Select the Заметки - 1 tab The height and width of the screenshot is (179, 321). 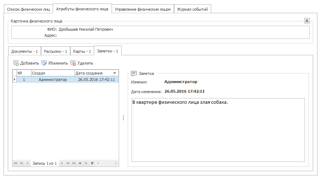(x=108, y=51)
